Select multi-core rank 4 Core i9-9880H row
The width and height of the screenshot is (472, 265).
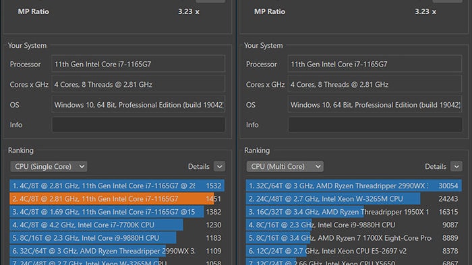[x=353, y=225]
